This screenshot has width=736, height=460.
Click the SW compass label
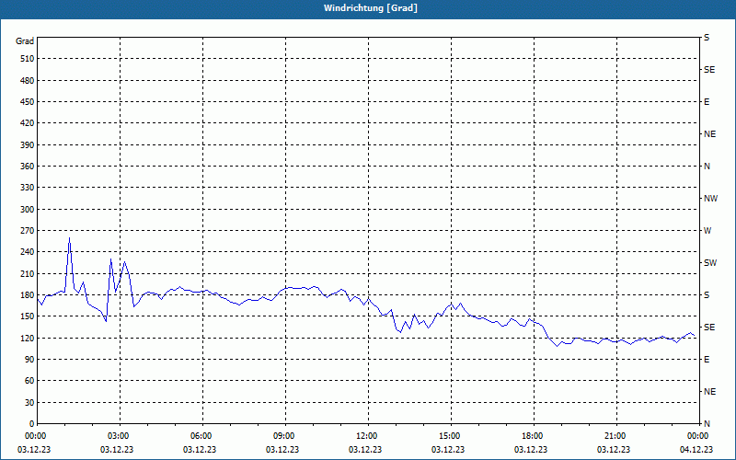tap(710, 263)
